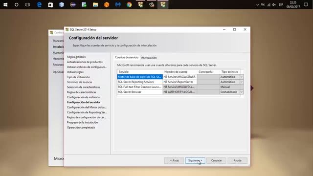Click the Contraseña column header
Screen dimensions: 313x176
208,72
